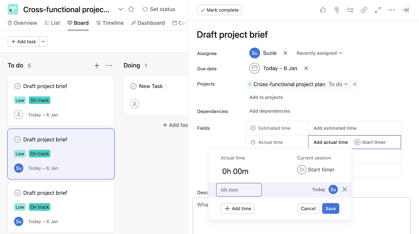This screenshot has height=234, width=419.
Task: Start timer in Current session
Action: (316, 170)
